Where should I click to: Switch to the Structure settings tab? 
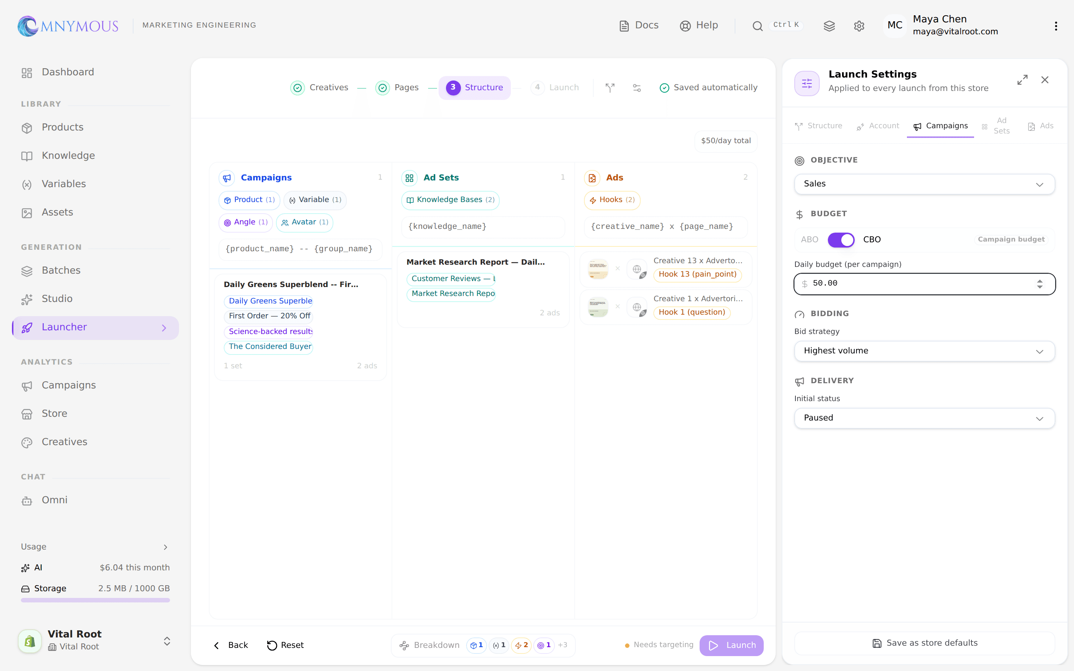pyautogui.click(x=819, y=126)
